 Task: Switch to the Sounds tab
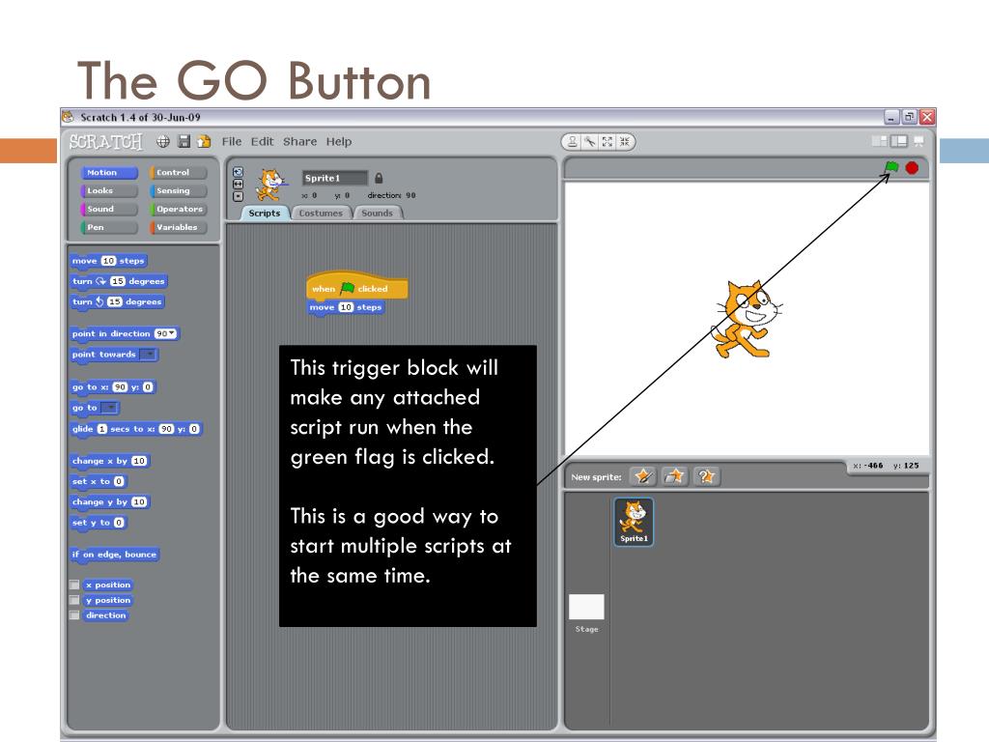pyautogui.click(x=378, y=214)
